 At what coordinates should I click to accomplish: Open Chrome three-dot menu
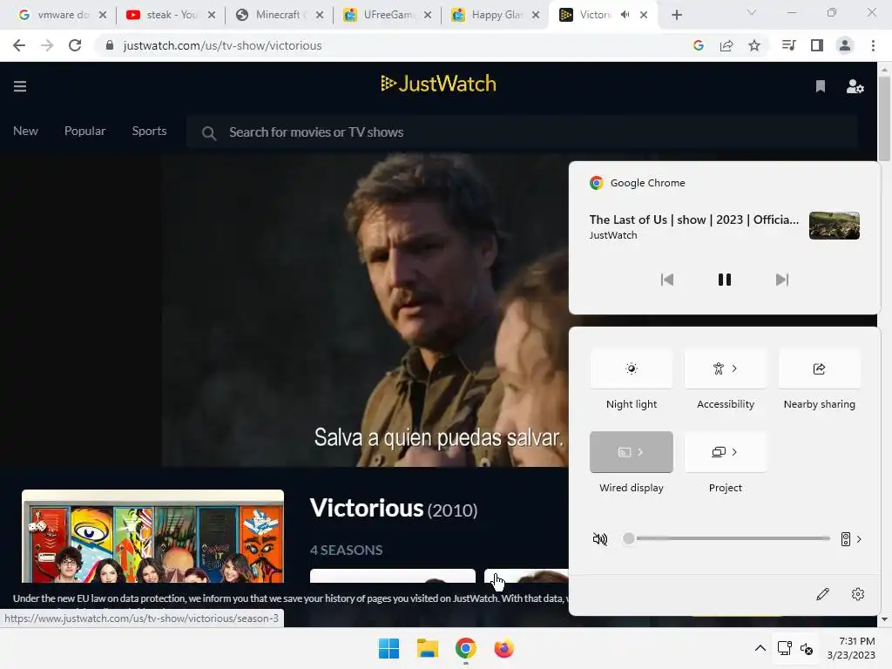(873, 45)
